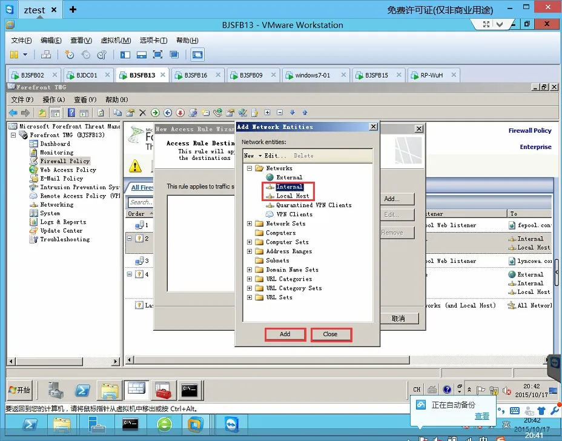Open the VMware 选项卡(T) menu
Viewport: 562px width, 441px height.
point(153,40)
